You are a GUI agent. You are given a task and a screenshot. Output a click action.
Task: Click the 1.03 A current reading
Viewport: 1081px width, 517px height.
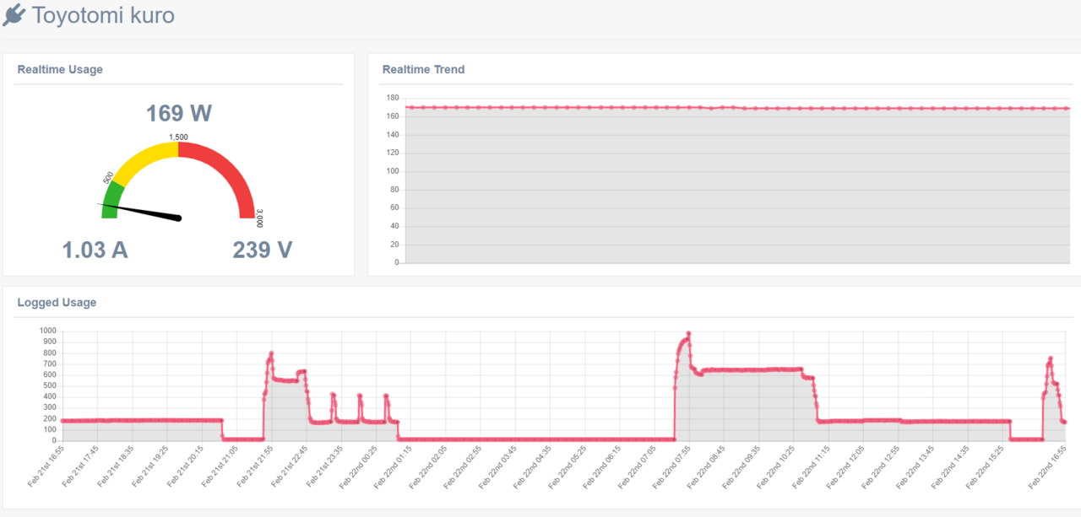click(95, 250)
